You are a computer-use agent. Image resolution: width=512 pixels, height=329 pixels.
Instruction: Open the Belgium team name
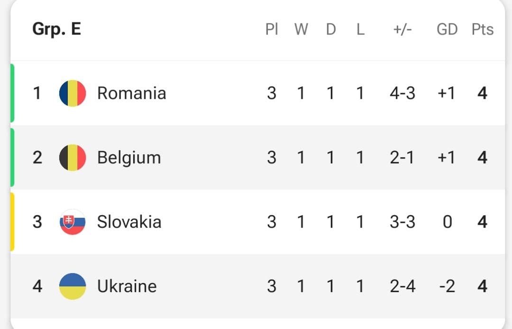pyautogui.click(x=129, y=158)
